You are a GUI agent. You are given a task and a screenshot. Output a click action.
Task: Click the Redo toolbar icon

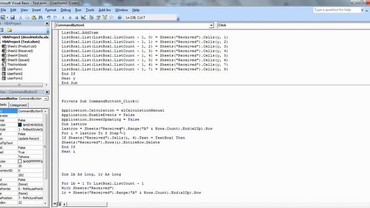(x=55, y=17)
